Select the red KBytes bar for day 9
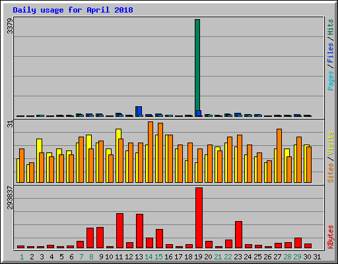This screenshot has width=338, height=264. point(100,238)
